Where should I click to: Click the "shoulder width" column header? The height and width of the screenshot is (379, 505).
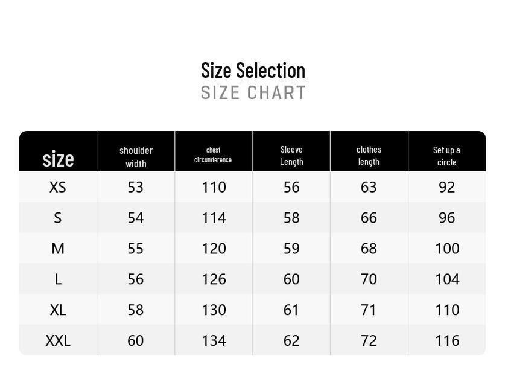pos(136,156)
